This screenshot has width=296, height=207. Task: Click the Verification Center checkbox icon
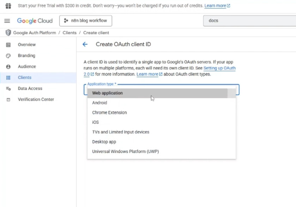8,100
